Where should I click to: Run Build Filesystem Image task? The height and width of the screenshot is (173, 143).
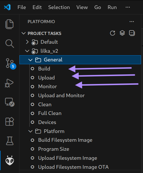tap(65, 140)
